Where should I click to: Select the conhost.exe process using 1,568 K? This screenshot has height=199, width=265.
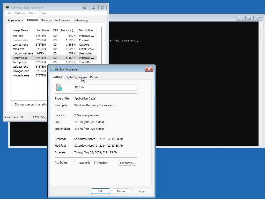pyautogui.click(x=54, y=45)
